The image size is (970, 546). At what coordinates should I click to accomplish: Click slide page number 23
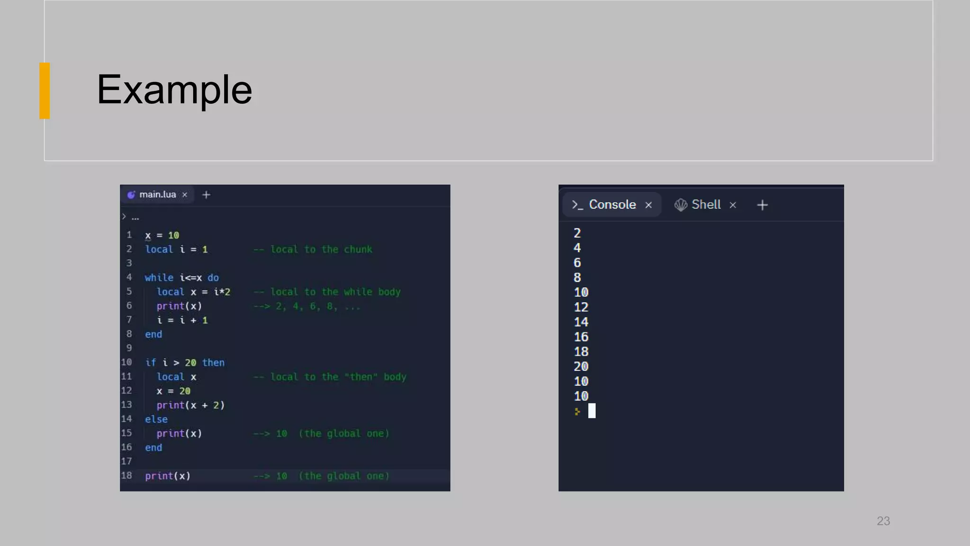[883, 521]
